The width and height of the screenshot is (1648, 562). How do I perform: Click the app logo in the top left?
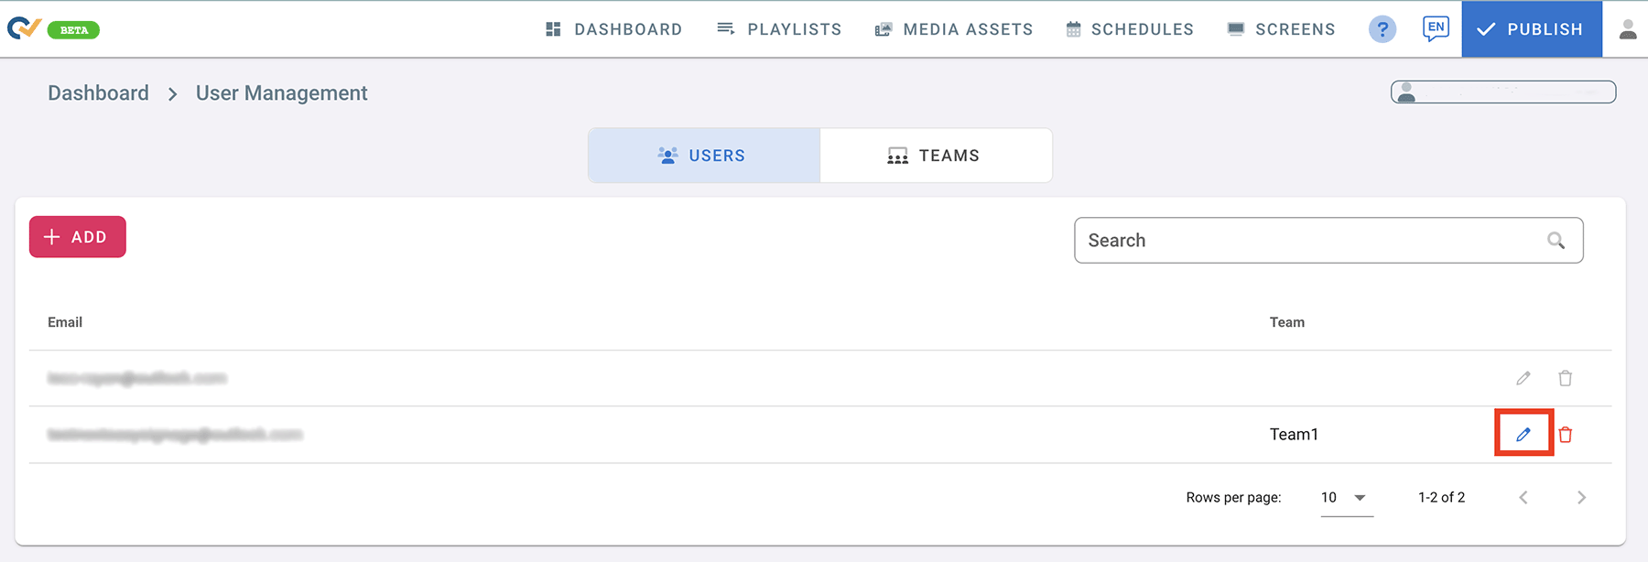[x=24, y=28]
